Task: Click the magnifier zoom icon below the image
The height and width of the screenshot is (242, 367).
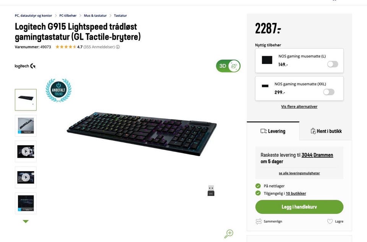Action: (x=229, y=234)
